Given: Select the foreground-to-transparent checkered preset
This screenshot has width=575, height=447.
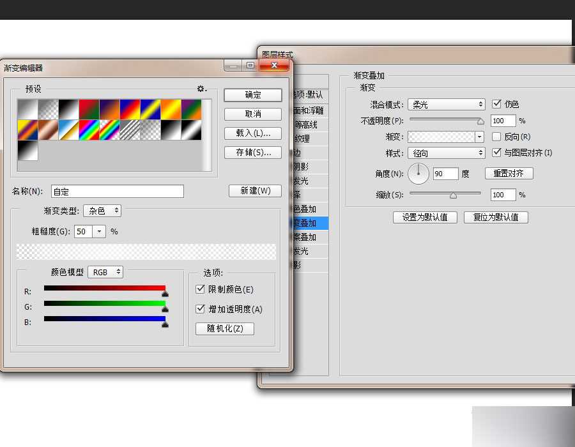Looking at the screenshot, I should tap(49, 109).
